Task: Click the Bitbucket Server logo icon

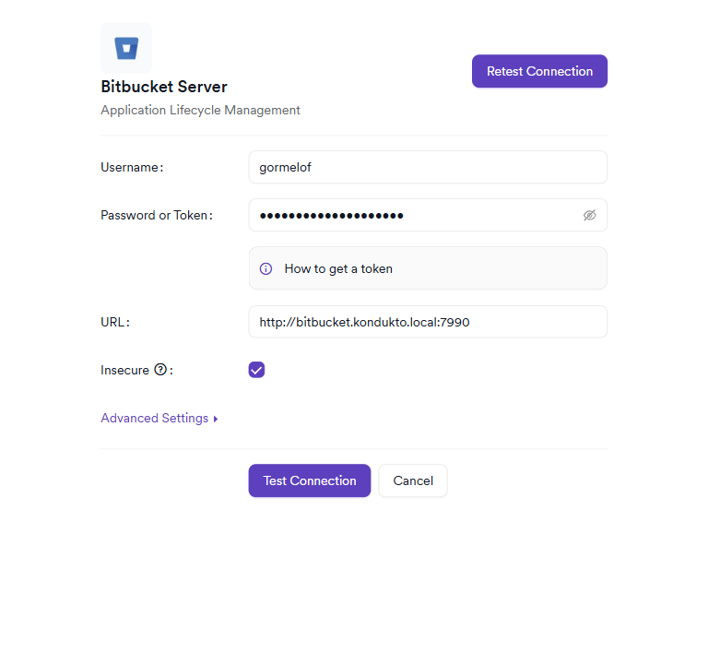Action: click(x=126, y=48)
